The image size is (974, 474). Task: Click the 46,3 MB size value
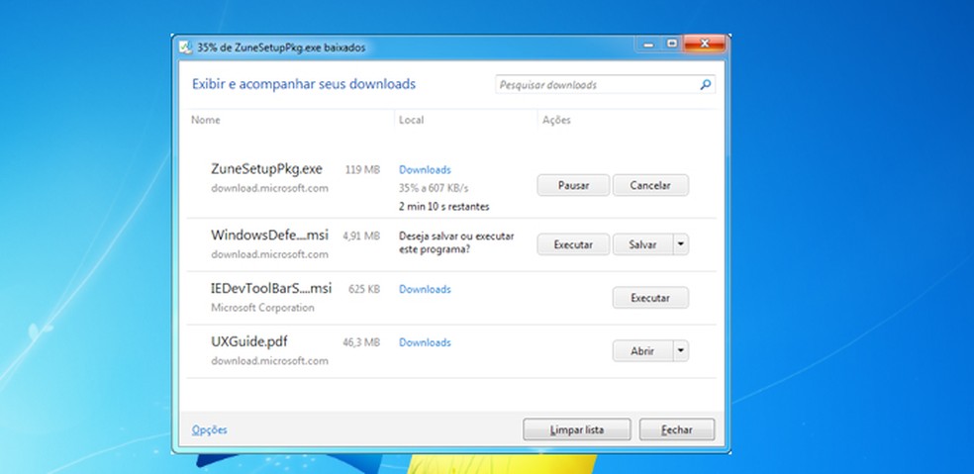361,342
